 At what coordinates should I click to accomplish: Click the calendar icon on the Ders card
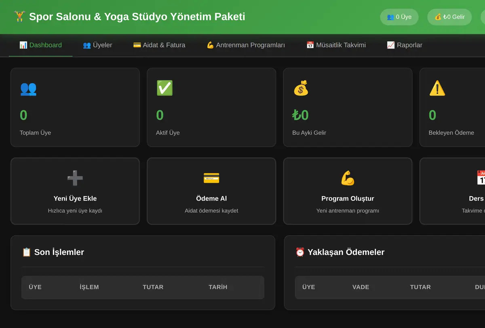coord(481,178)
